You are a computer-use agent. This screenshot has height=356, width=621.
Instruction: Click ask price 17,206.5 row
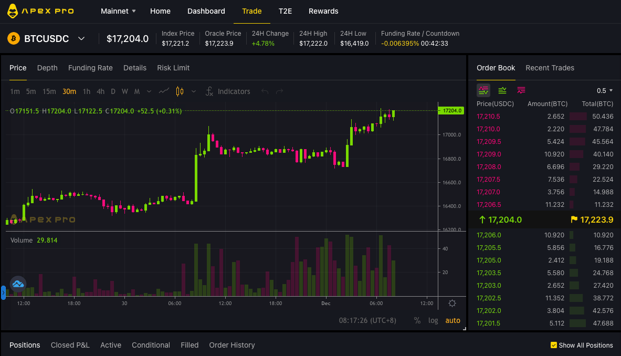(545, 205)
